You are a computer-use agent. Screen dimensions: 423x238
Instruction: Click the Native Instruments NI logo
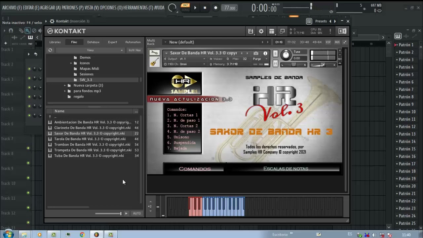(x=342, y=31)
